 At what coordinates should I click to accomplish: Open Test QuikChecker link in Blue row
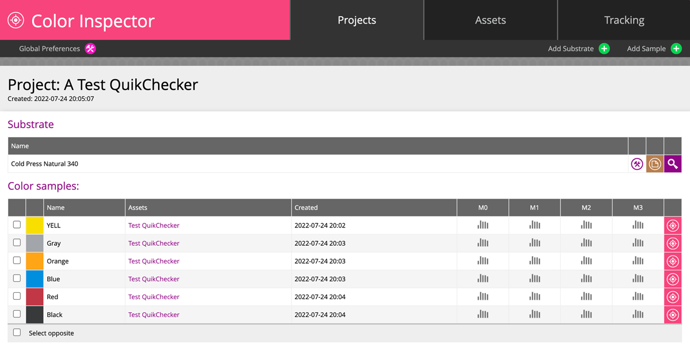(x=154, y=279)
